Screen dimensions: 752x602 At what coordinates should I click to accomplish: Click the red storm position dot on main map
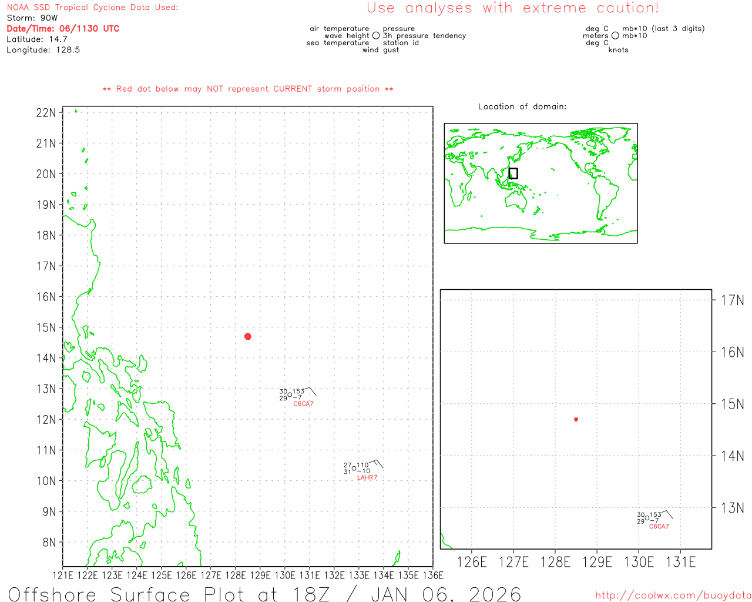point(247,336)
